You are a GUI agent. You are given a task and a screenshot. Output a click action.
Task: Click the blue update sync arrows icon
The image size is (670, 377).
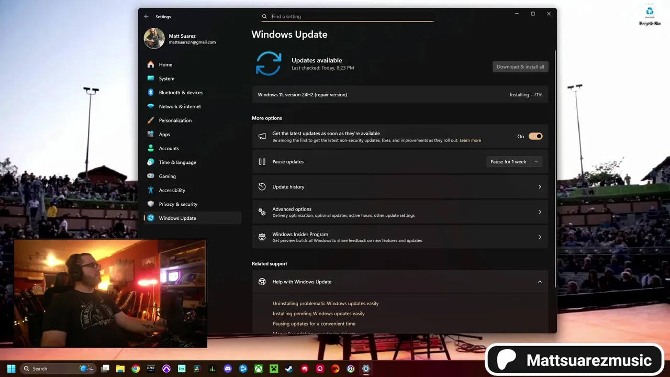(269, 63)
